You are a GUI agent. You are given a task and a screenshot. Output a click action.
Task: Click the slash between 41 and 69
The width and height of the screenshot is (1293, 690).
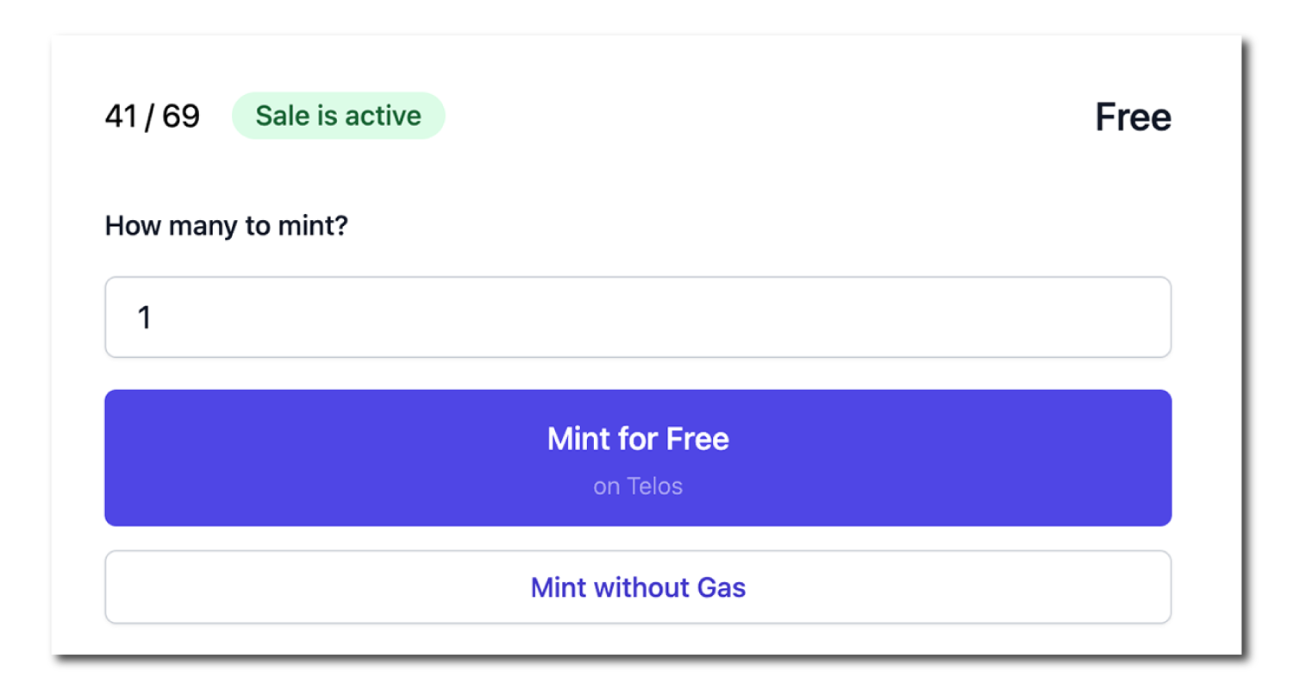pyautogui.click(x=150, y=116)
